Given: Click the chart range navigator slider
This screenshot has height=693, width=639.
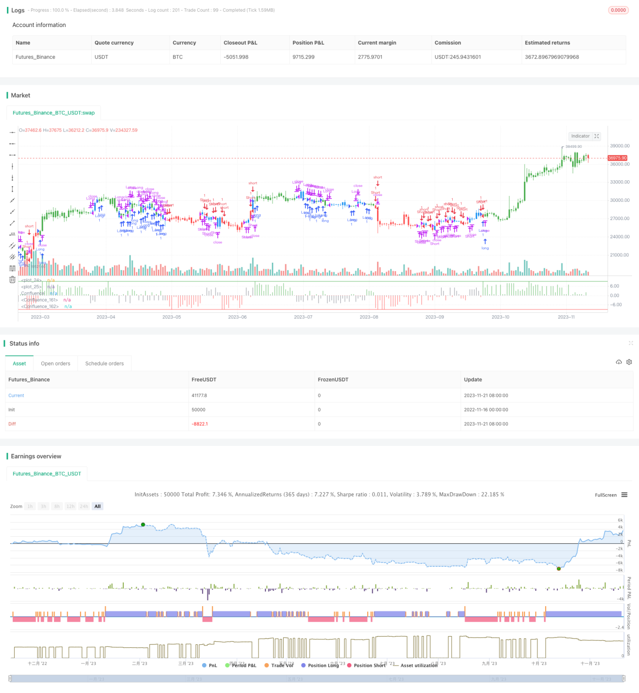Looking at the screenshot, I should coord(317,679).
